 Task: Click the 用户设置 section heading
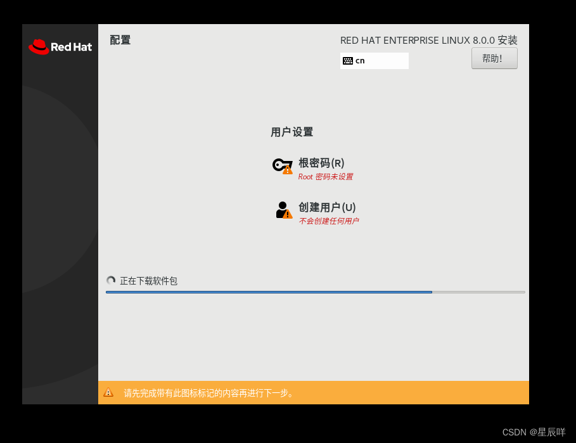(291, 132)
